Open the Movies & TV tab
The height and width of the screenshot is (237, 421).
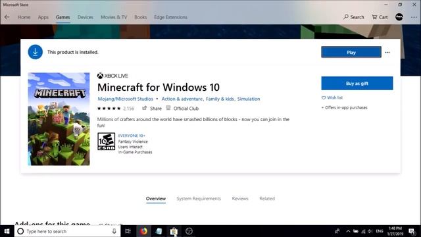tap(114, 17)
